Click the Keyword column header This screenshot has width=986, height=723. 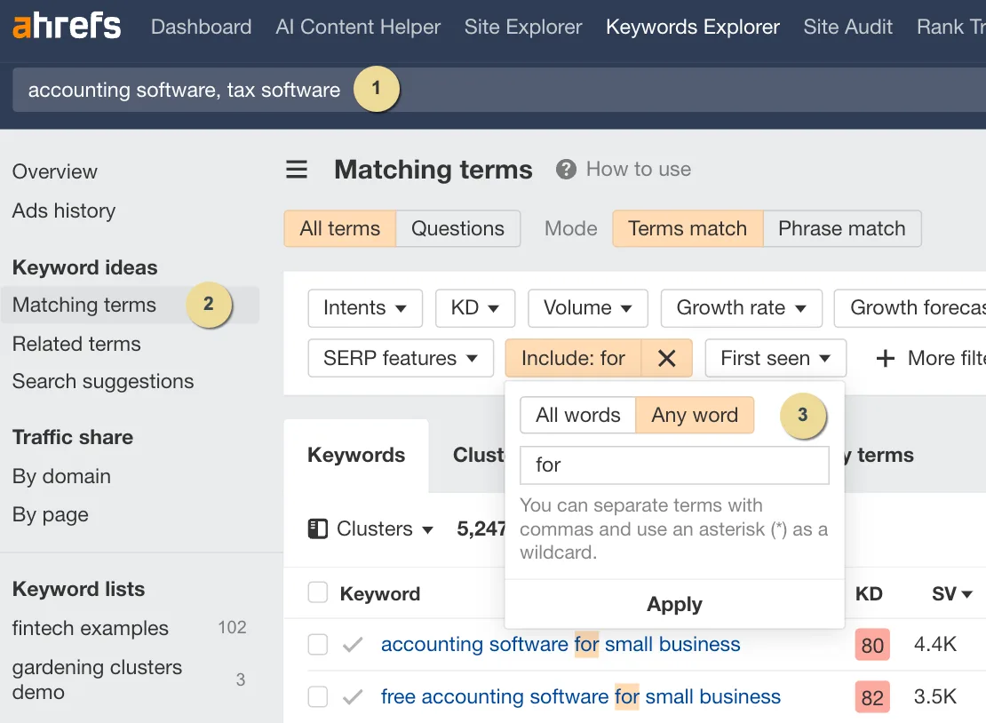click(x=380, y=594)
